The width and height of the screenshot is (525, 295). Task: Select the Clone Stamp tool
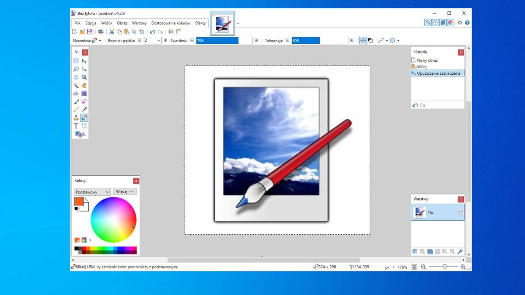(76, 118)
